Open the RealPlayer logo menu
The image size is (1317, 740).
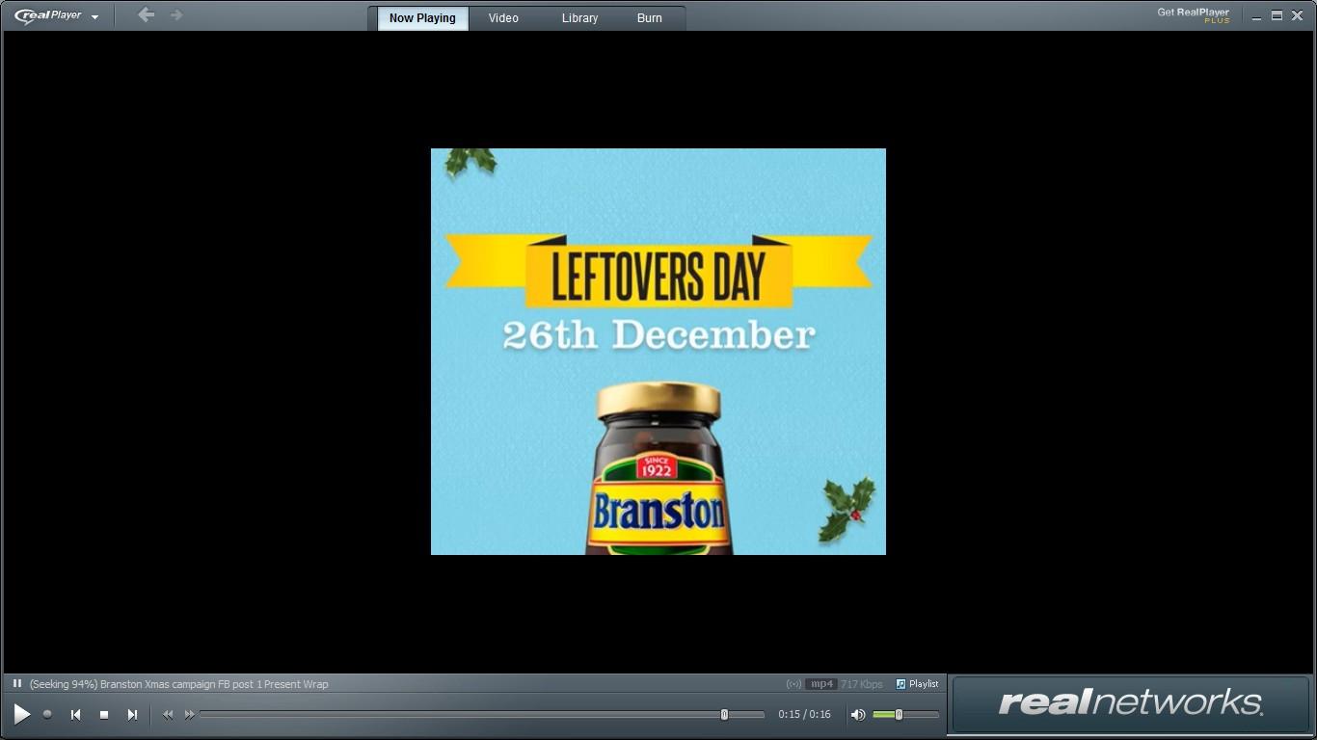[56, 15]
